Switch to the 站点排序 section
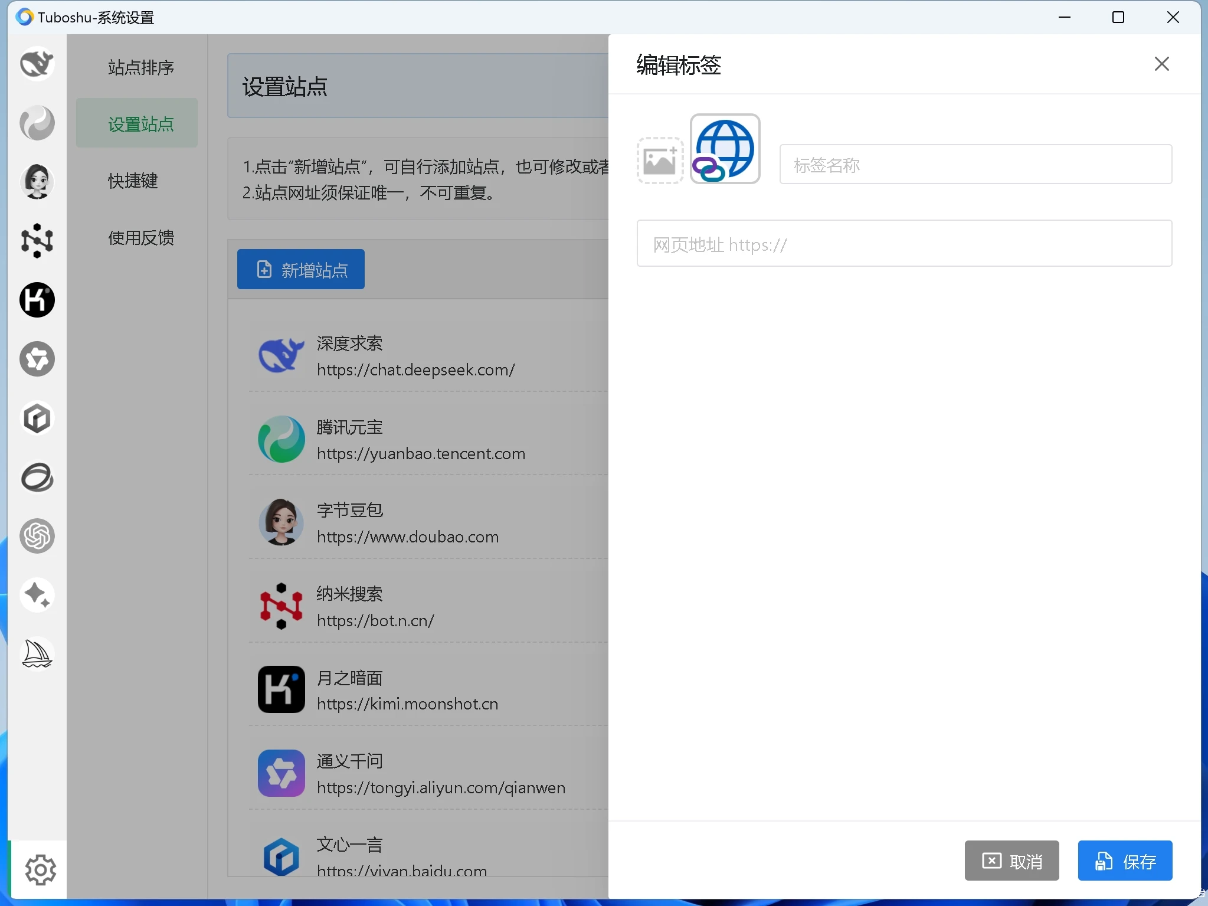The height and width of the screenshot is (906, 1208). tap(140, 67)
